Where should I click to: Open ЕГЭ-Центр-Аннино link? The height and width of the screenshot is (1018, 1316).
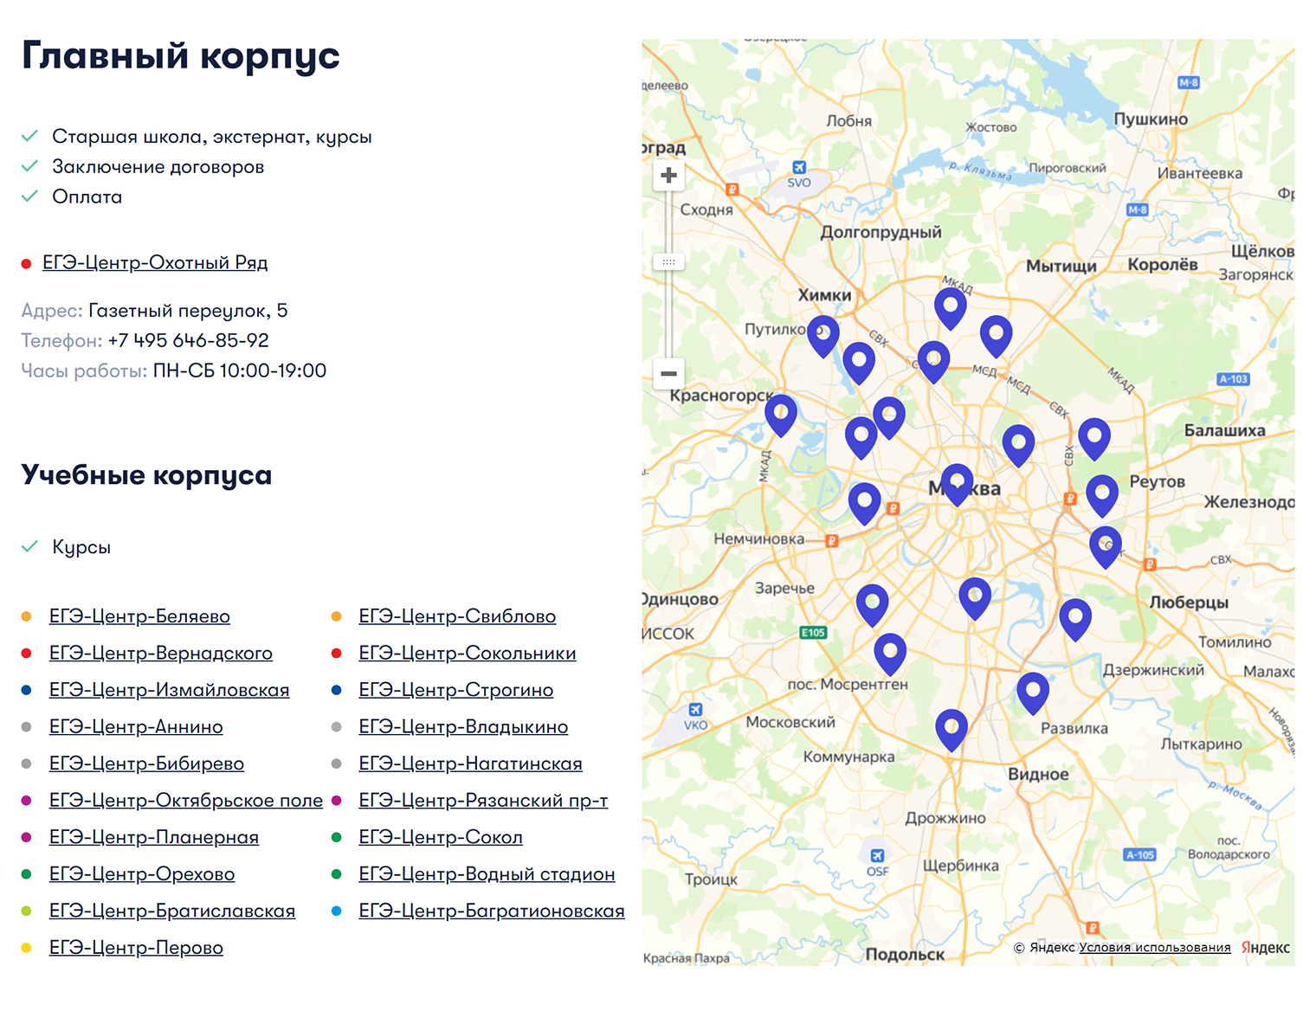(136, 727)
